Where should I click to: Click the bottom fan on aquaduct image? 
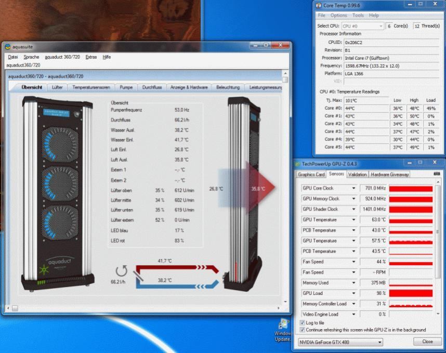click(x=60, y=223)
